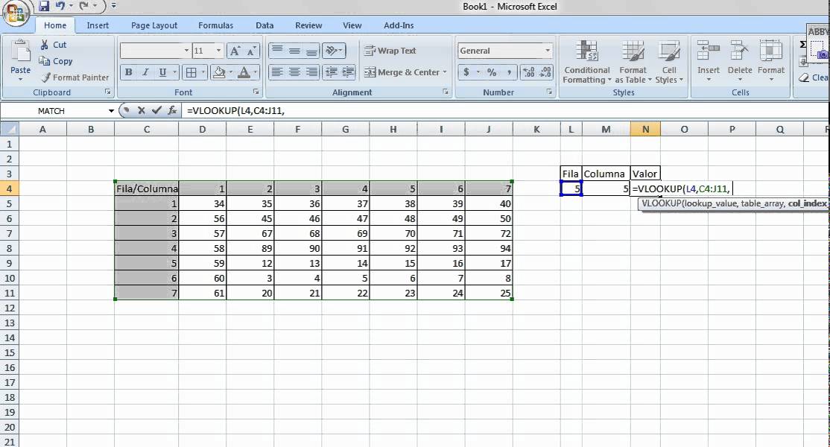Open the General number format dropdown

548,51
